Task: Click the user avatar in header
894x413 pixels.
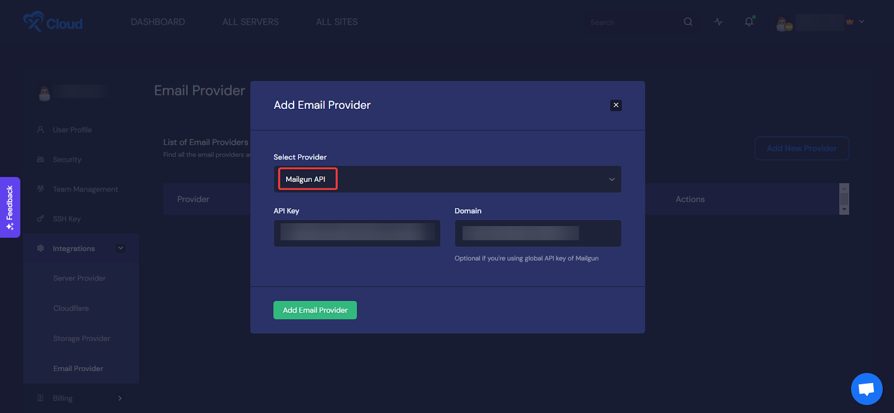Action: point(784,24)
